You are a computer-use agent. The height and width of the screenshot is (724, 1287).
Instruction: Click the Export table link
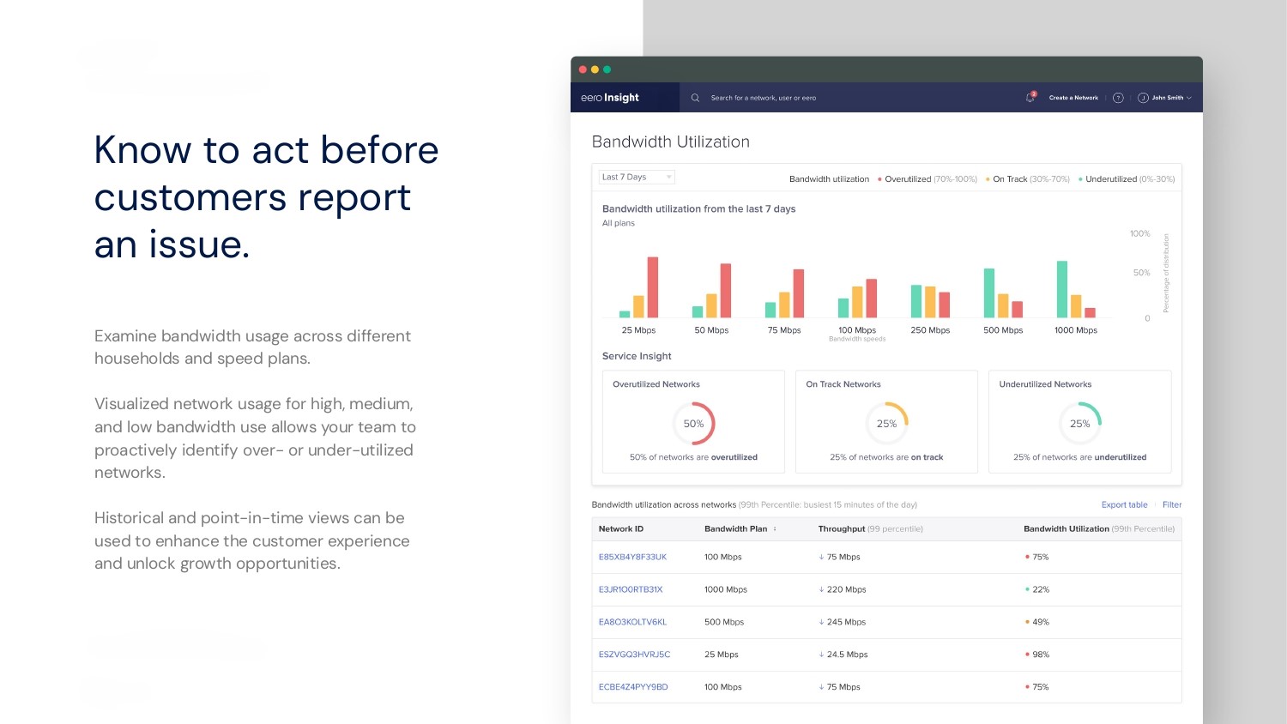(1124, 505)
